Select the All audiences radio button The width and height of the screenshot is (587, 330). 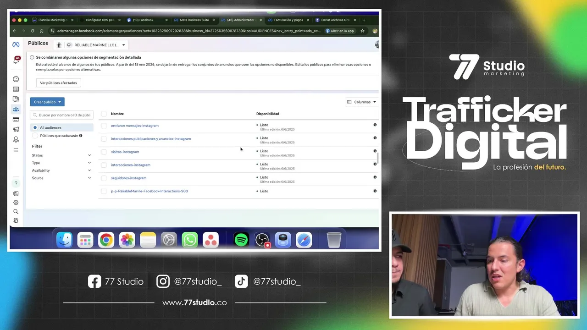pyautogui.click(x=35, y=127)
